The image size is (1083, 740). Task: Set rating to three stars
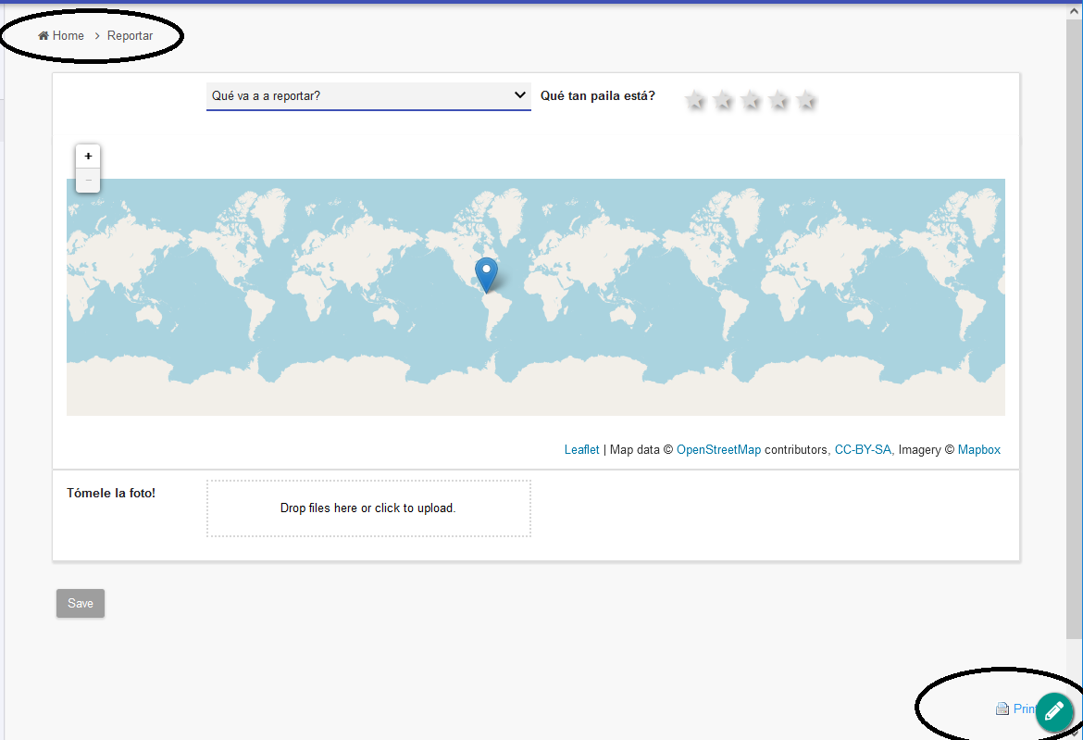(x=751, y=100)
